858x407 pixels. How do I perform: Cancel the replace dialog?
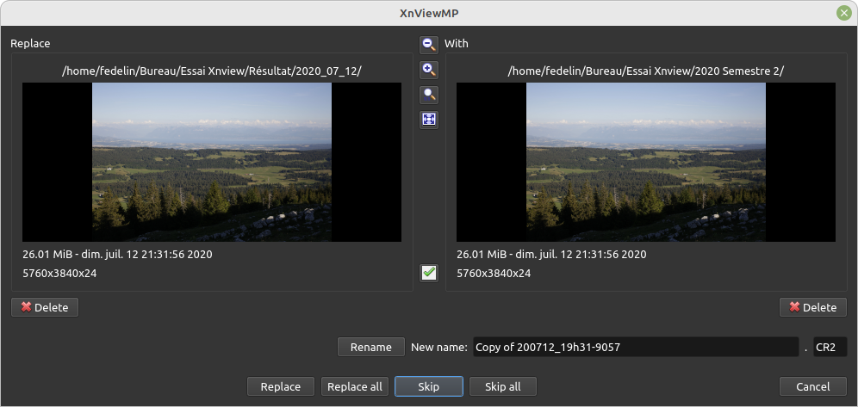coord(813,387)
